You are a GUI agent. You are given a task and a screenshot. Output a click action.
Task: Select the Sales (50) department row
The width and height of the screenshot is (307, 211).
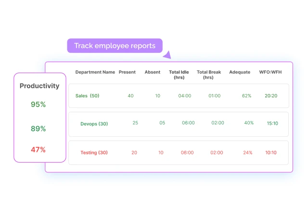click(179, 96)
